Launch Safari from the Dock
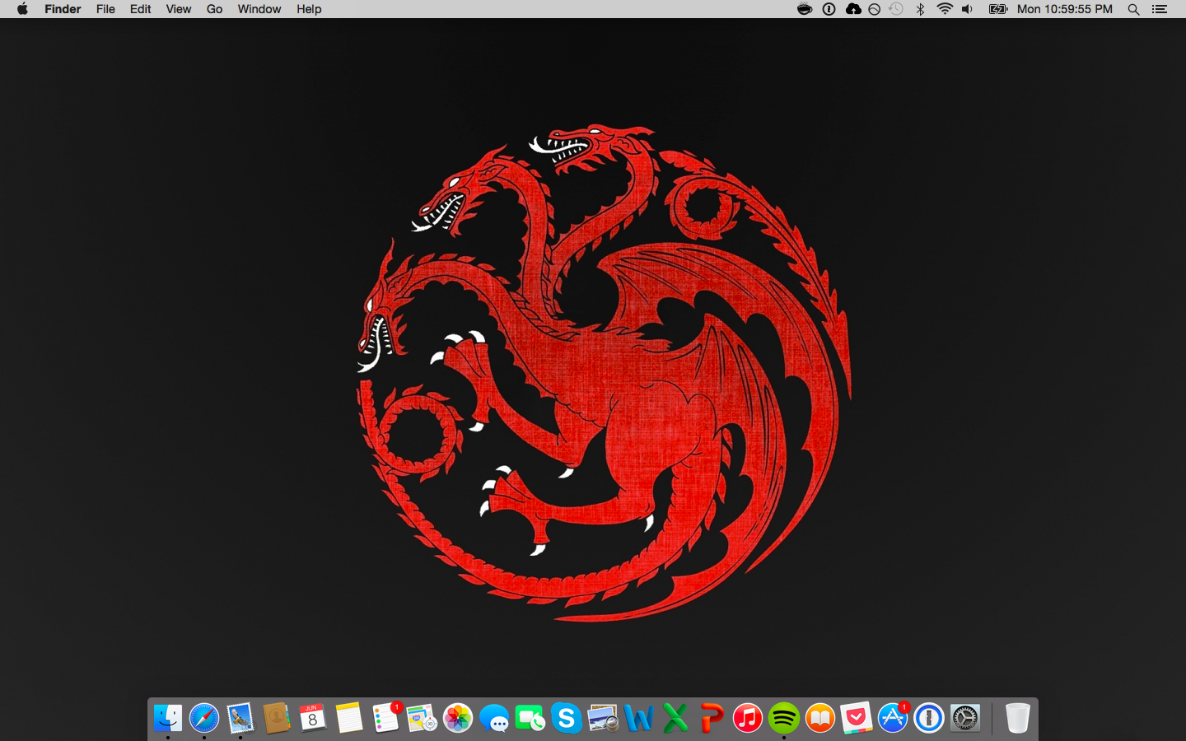The image size is (1186, 741). tap(204, 718)
